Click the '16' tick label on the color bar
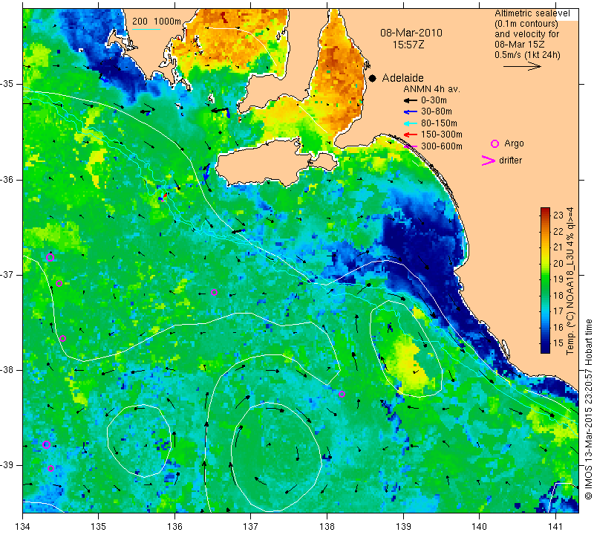The height and width of the screenshot is (535, 594). tap(558, 327)
